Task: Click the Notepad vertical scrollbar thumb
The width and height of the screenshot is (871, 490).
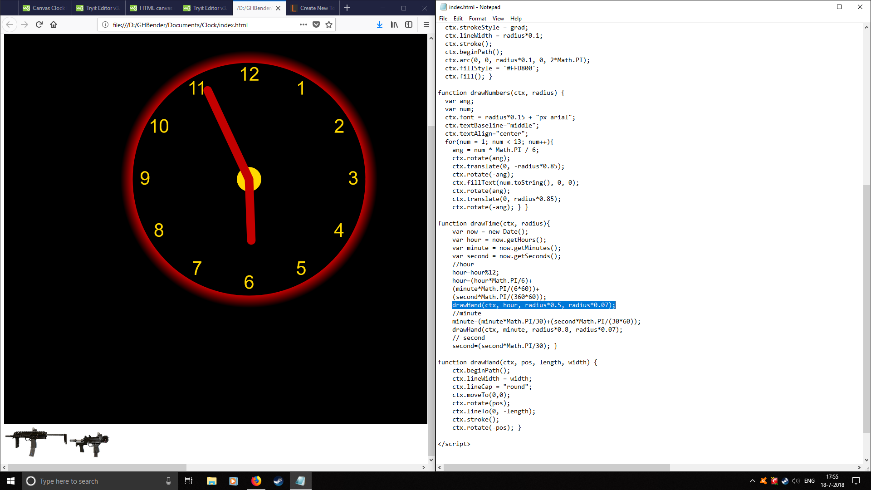Action: point(866,309)
